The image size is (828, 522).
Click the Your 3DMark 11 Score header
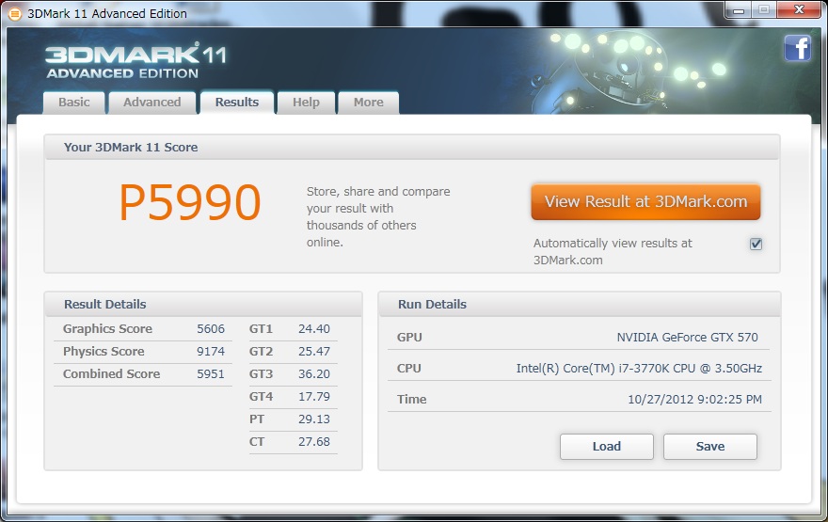[x=412, y=148]
